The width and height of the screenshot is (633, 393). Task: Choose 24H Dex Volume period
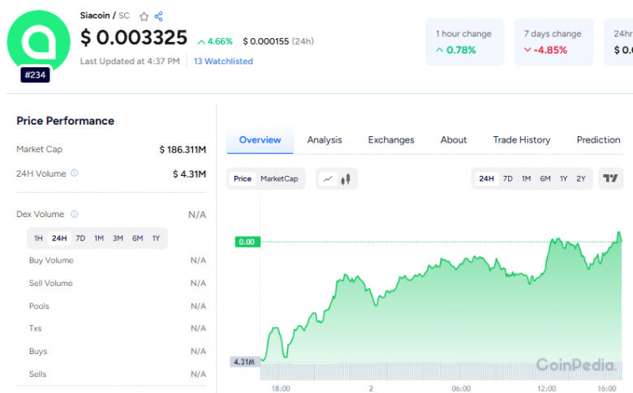(x=59, y=238)
